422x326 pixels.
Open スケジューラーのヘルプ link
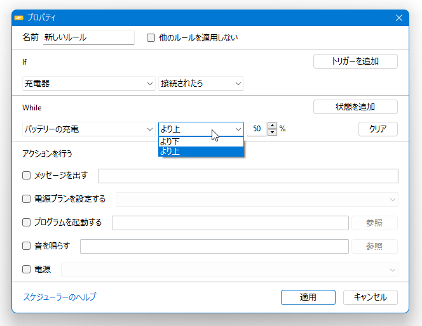(60, 297)
